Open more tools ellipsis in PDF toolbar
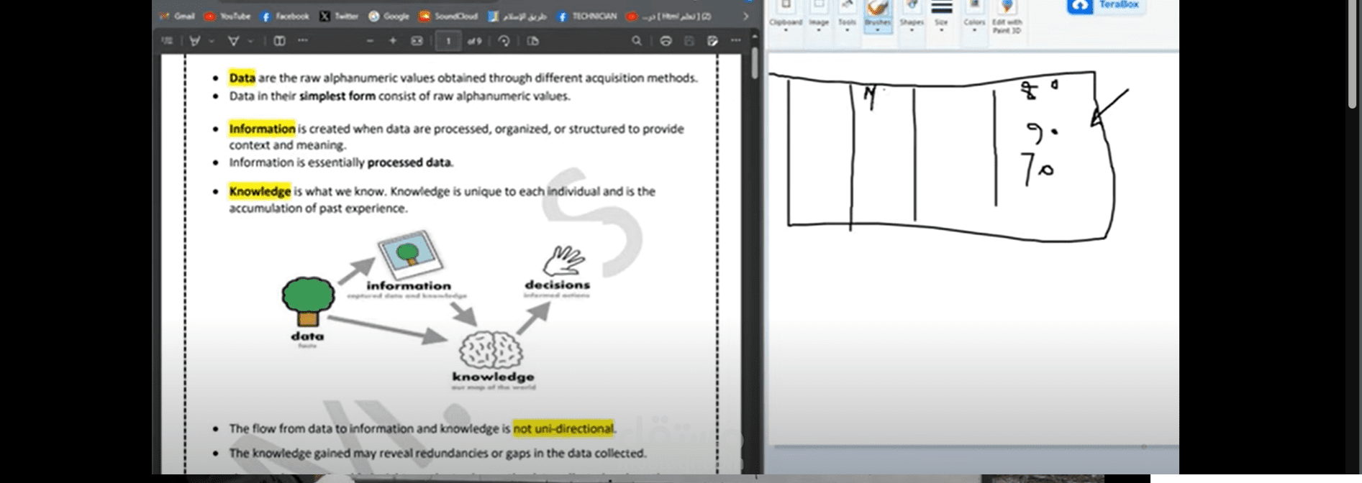 coord(303,41)
